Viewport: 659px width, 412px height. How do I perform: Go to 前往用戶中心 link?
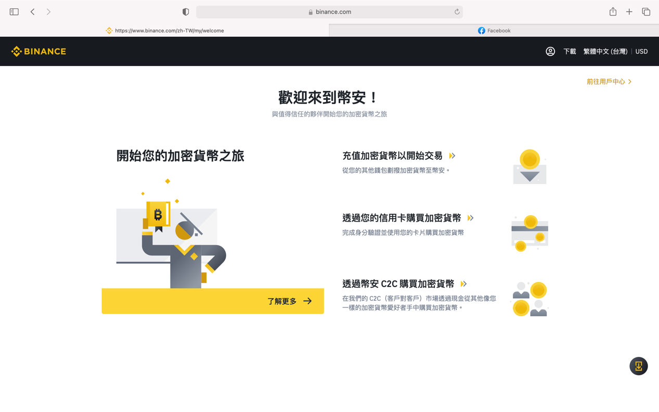(x=609, y=82)
